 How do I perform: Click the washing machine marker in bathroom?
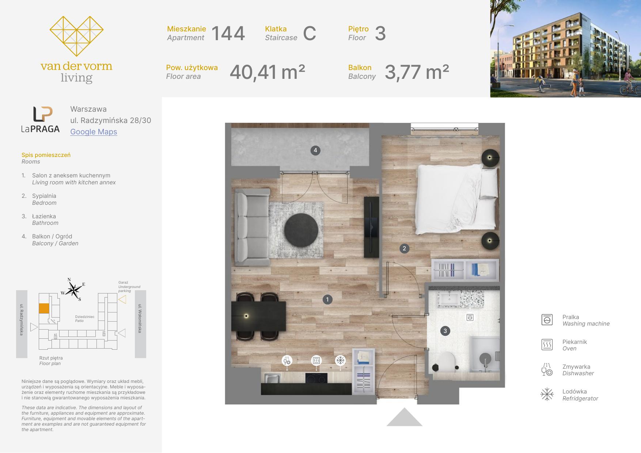click(x=470, y=318)
